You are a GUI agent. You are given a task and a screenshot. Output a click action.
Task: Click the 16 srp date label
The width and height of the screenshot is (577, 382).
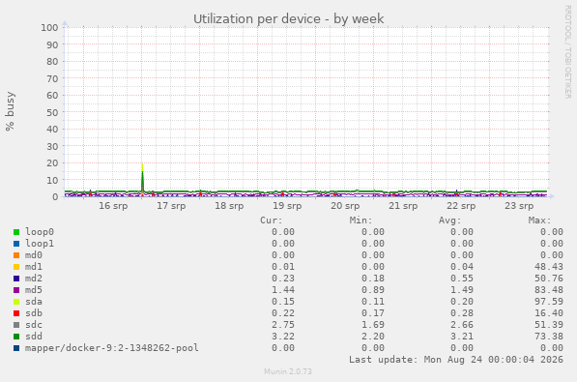pyautogui.click(x=113, y=206)
